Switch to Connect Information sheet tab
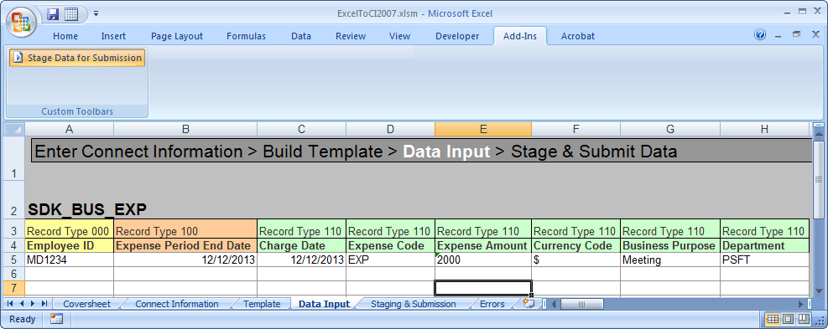Image resolution: width=828 pixels, height=329 pixels. click(x=177, y=304)
